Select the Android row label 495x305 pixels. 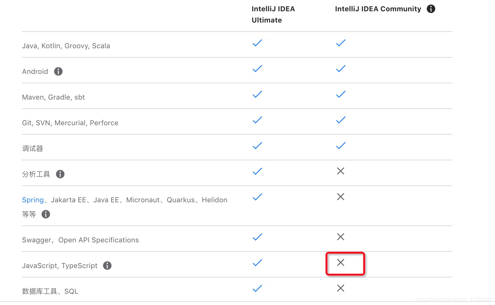point(35,71)
